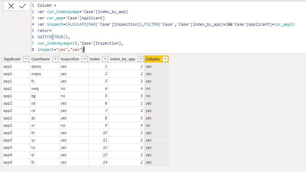This screenshot has height=172, width=306.
Task: Open the Column header filter dropdown
Action: click(x=165, y=59)
